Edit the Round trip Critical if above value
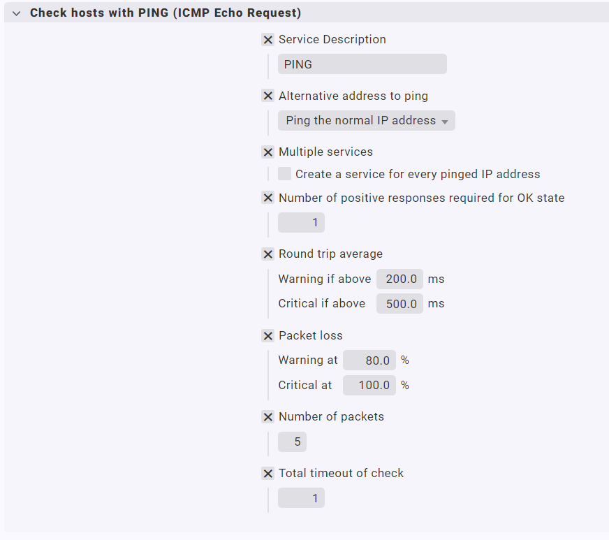609x540 pixels. [399, 304]
